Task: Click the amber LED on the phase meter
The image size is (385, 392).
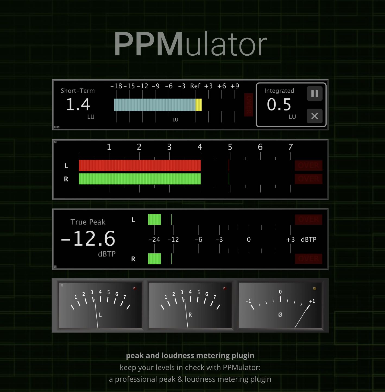Action: tap(314, 288)
